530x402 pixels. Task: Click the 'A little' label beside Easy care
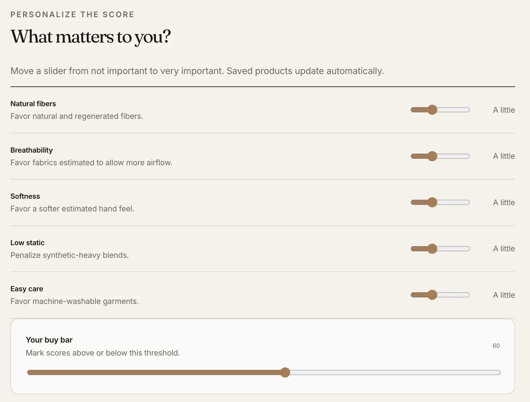click(x=504, y=295)
